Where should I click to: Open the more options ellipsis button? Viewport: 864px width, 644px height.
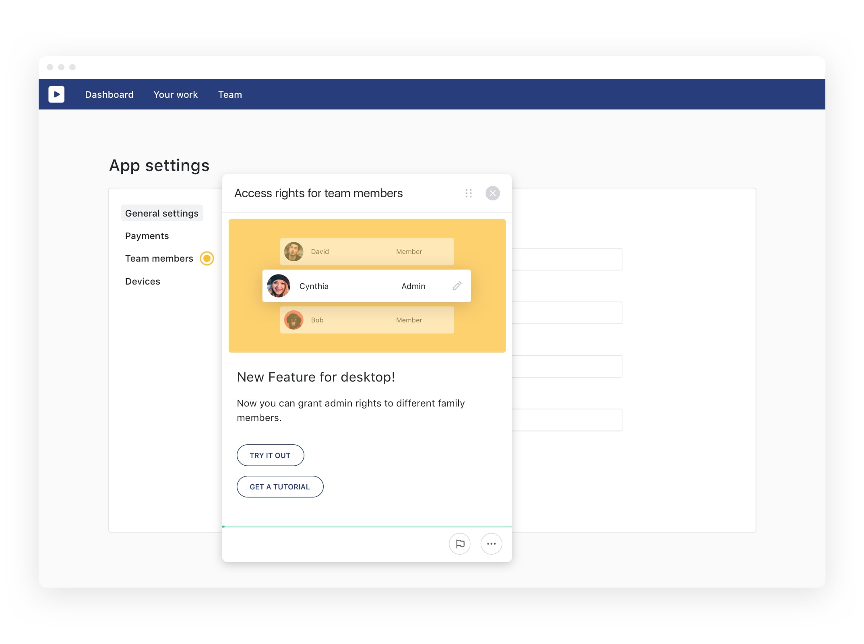[491, 544]
